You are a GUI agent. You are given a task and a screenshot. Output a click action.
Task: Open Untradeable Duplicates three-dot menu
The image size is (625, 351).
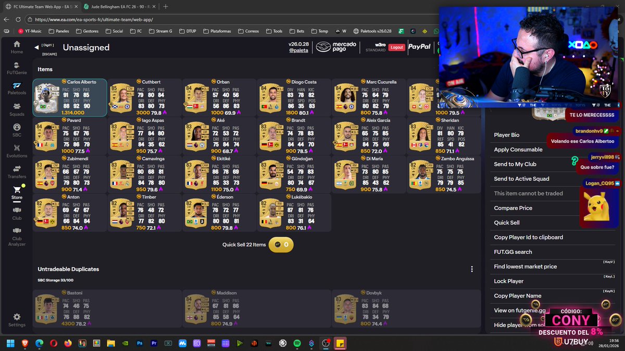[x=472, y=269]
